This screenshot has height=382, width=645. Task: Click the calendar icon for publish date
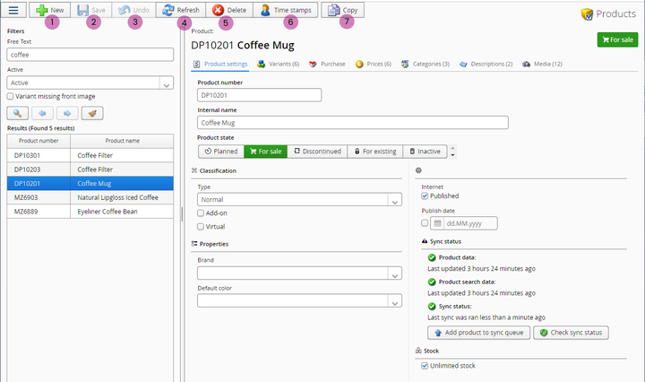pyautogui.click(x=438, y=223)
